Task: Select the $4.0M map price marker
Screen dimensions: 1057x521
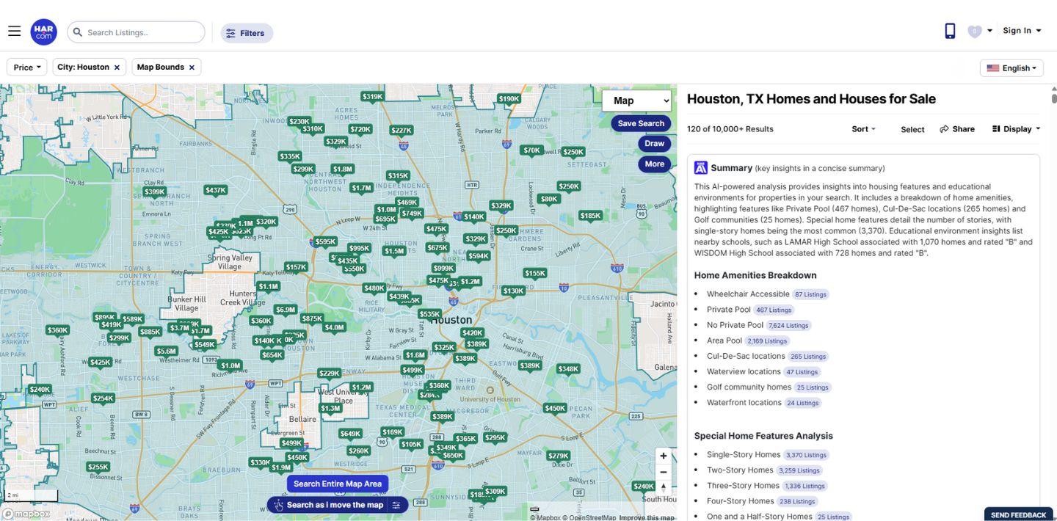Action: 334,327
